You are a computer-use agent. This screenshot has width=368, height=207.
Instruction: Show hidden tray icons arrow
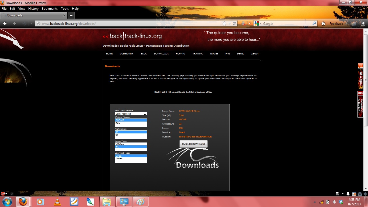pyautogui.click(x=315, y=202)
